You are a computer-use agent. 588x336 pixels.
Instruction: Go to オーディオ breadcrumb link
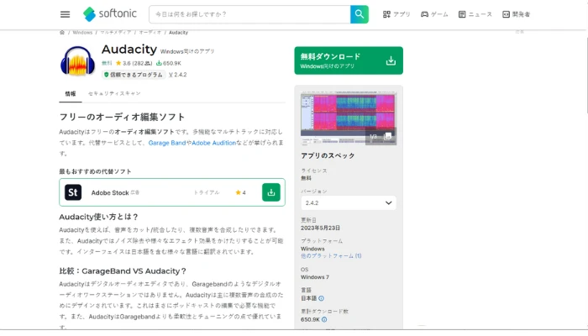[x=150, y=33]
